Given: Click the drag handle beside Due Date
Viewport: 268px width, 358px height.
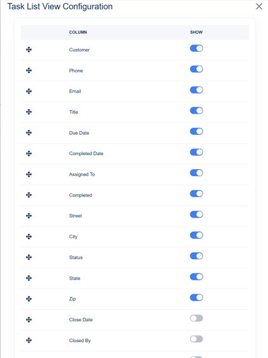Looking at the screenshot, I should click(29, 133).
